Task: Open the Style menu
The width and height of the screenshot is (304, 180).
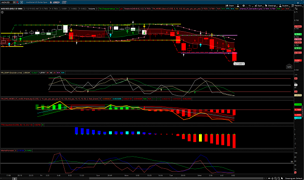Action: [x=258, y=6]
